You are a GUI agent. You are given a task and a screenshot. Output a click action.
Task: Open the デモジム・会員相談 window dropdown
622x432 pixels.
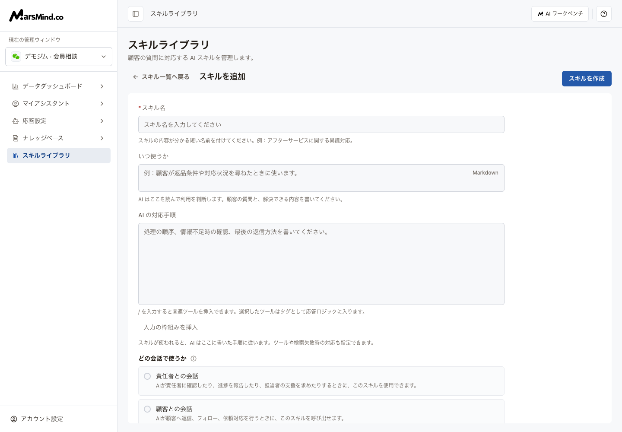coord(59,57)
